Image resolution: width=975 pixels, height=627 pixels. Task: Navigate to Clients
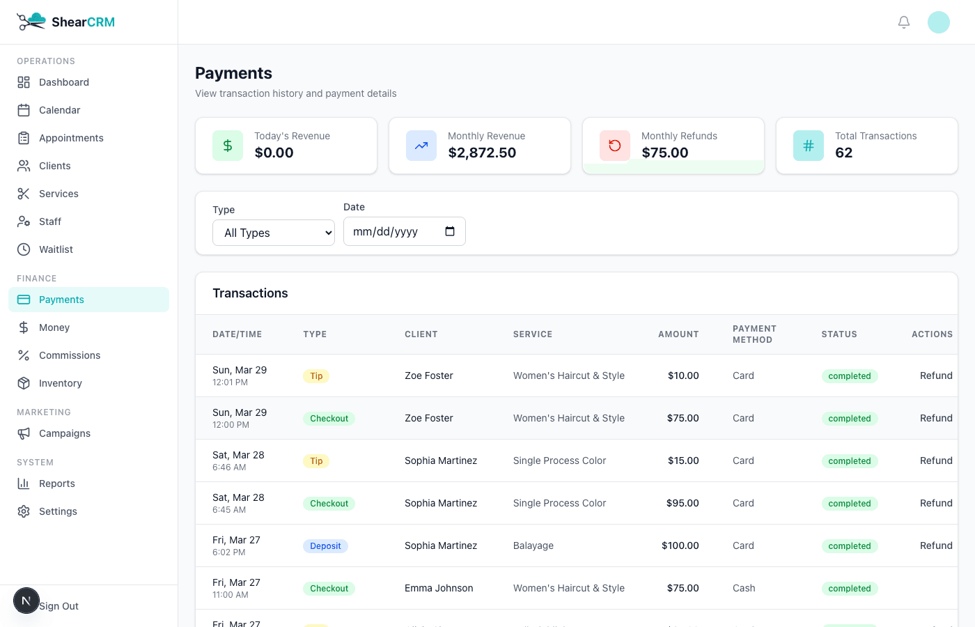coord(88,166)
